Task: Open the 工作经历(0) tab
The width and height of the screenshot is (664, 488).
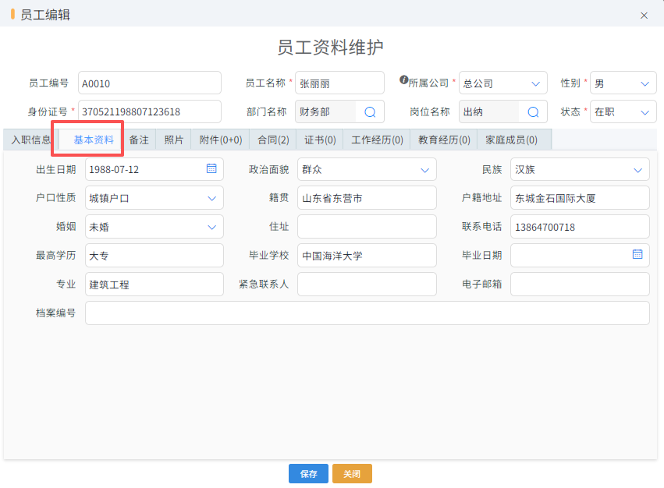Action: click(x=377, y=140)
